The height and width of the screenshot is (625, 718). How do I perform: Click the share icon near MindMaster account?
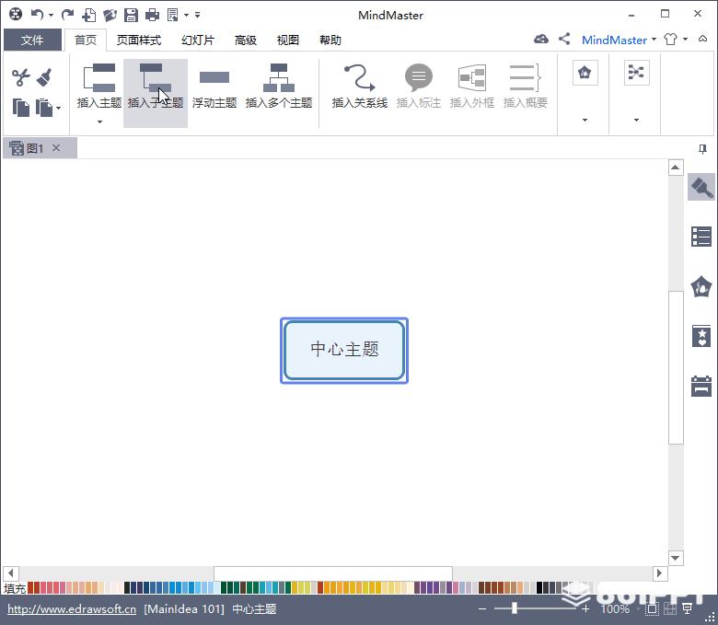564,39
